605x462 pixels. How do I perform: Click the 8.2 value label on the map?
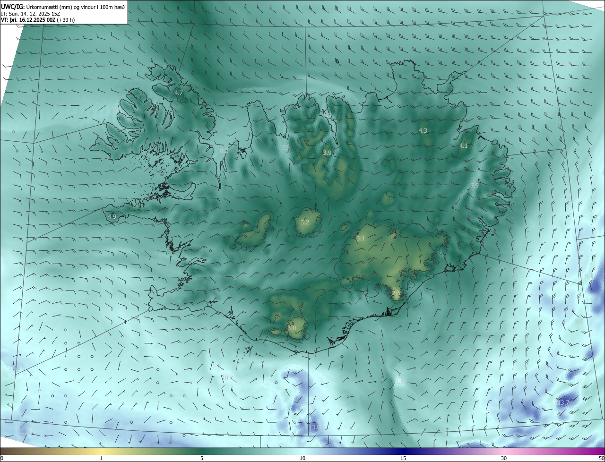pos(224,150)
